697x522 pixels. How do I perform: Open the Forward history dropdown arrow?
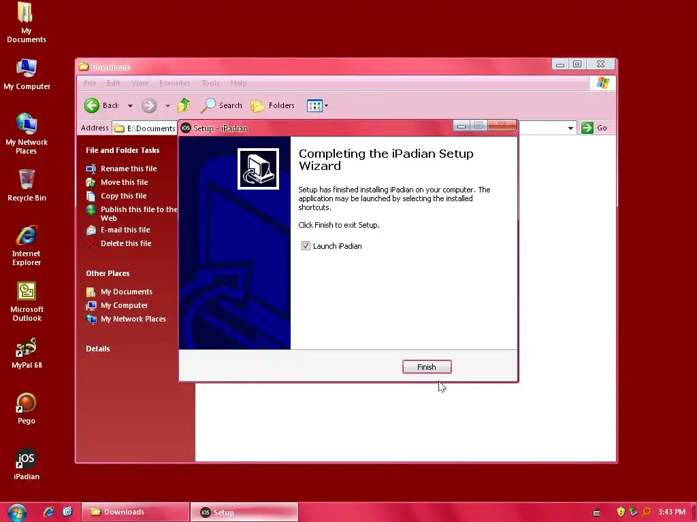click(167, 106)
